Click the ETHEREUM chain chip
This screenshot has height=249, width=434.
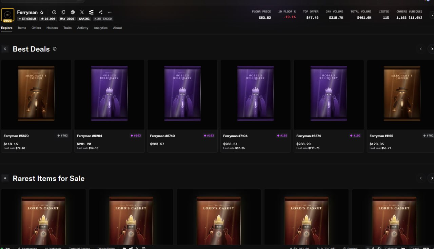tap(28, 19)
